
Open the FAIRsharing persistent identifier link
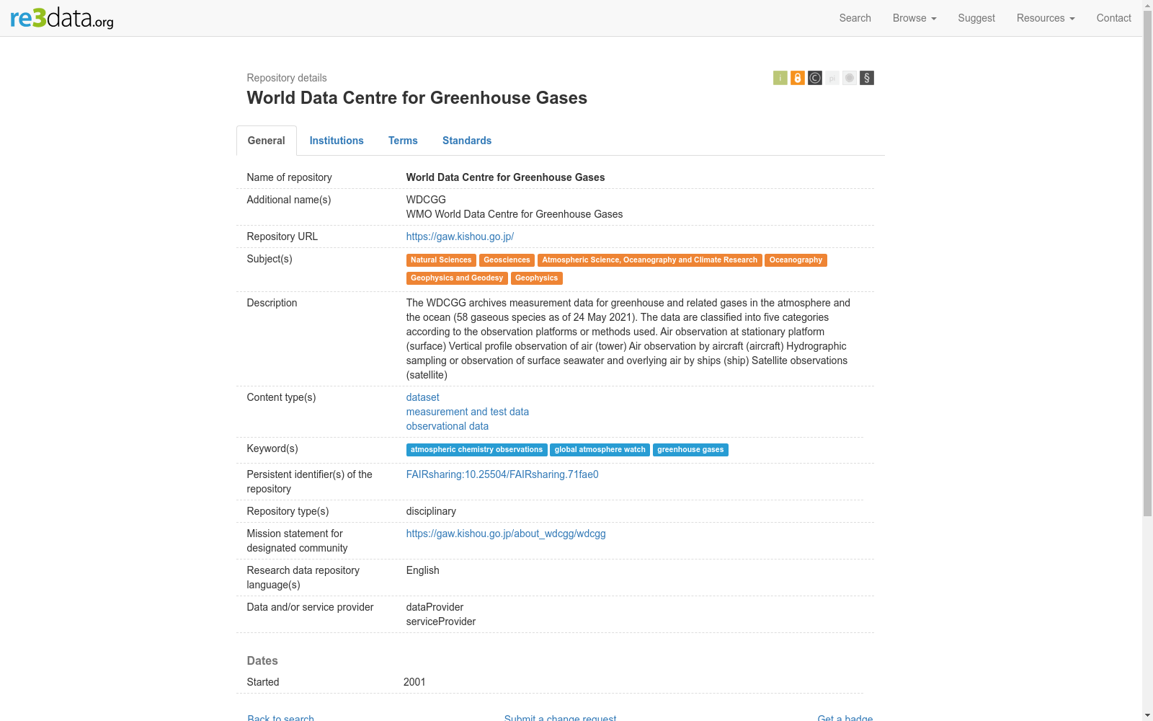point(502,474)
